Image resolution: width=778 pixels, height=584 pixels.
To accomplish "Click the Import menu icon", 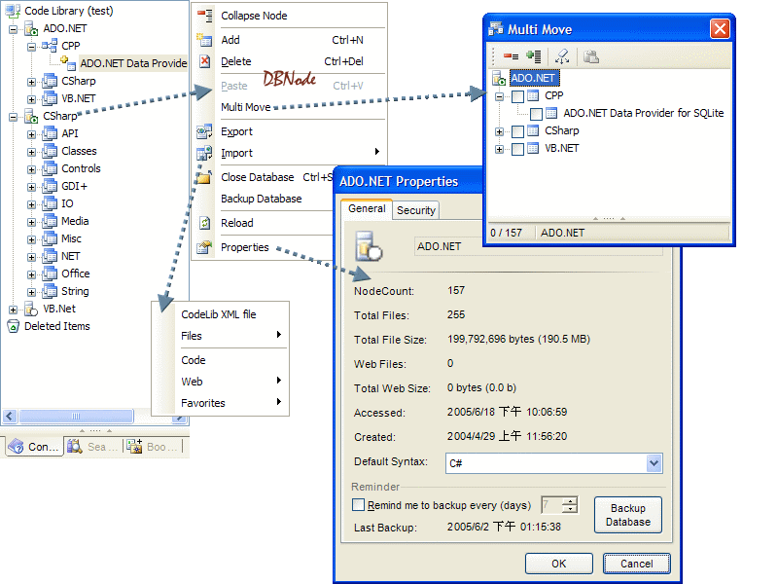I will point(204,153).
